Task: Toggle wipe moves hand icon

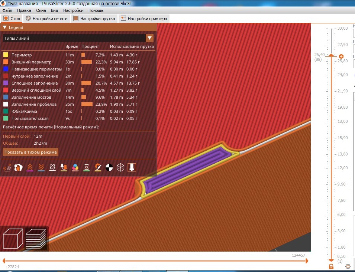Action: click(x=18, y=168)
